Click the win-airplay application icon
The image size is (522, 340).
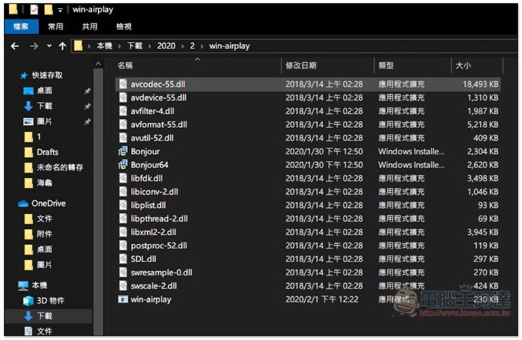123,299
